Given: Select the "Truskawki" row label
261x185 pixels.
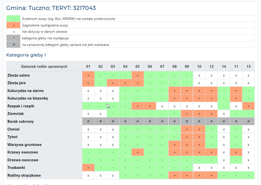Looking at the screenshot, I should (16, 168).
